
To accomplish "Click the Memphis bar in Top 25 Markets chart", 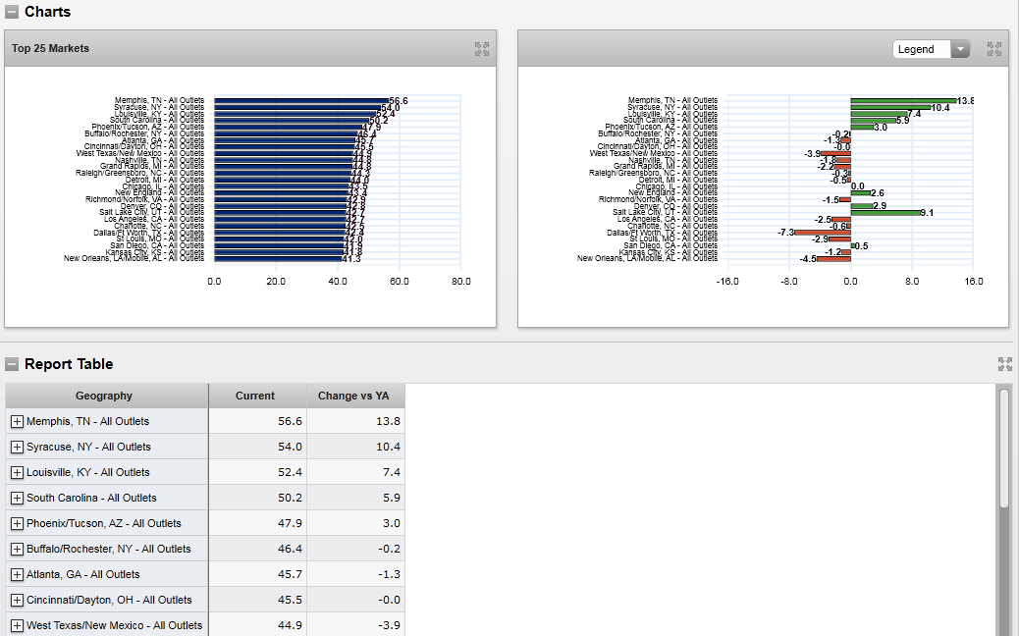I will [299, 100].
